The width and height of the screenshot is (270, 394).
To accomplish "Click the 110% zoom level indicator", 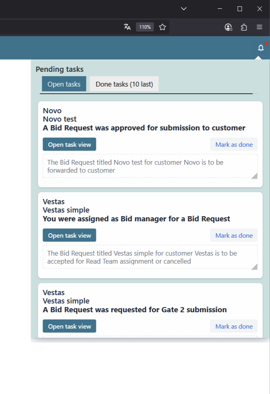I will 145,27.
